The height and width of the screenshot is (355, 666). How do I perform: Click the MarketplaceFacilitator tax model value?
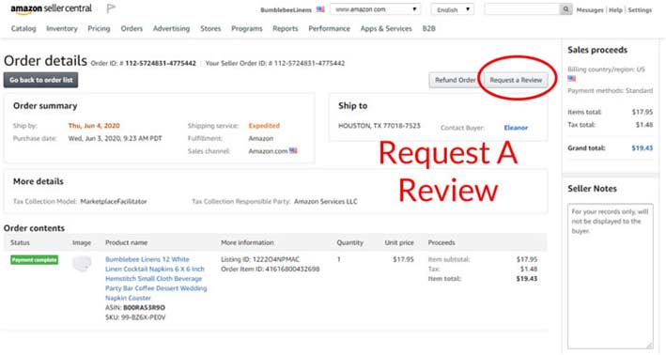pyautogui.click(x=114, y=201)
